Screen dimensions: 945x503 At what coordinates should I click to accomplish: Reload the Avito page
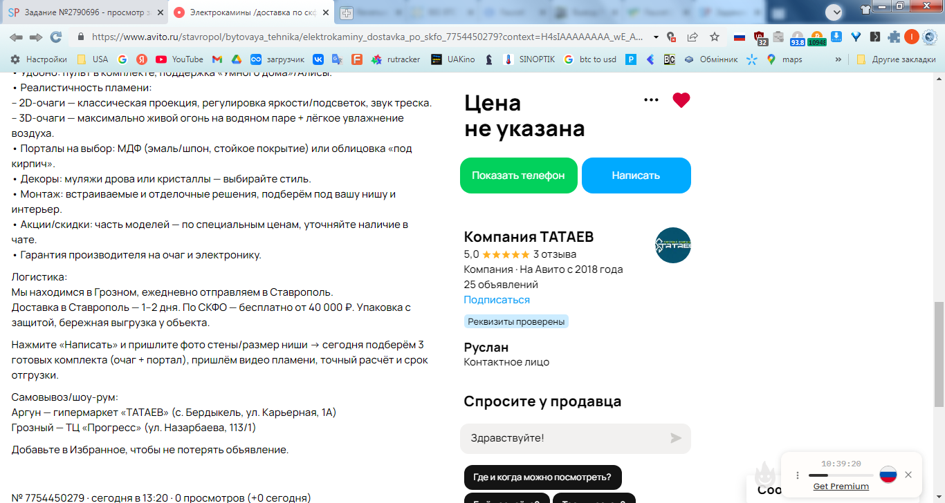click(56, 37)
